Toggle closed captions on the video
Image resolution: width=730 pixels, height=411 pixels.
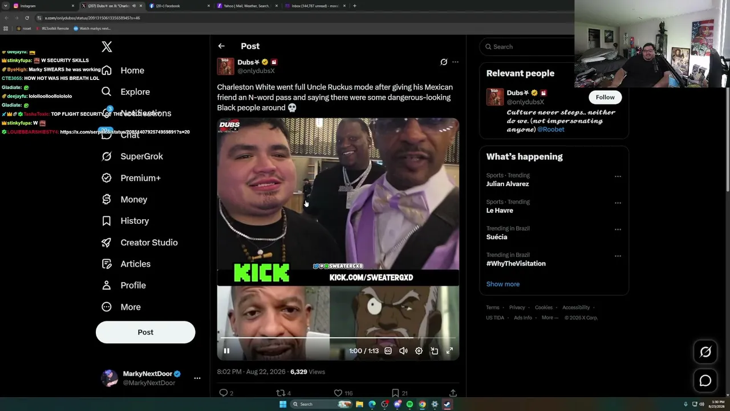[388, 351]
